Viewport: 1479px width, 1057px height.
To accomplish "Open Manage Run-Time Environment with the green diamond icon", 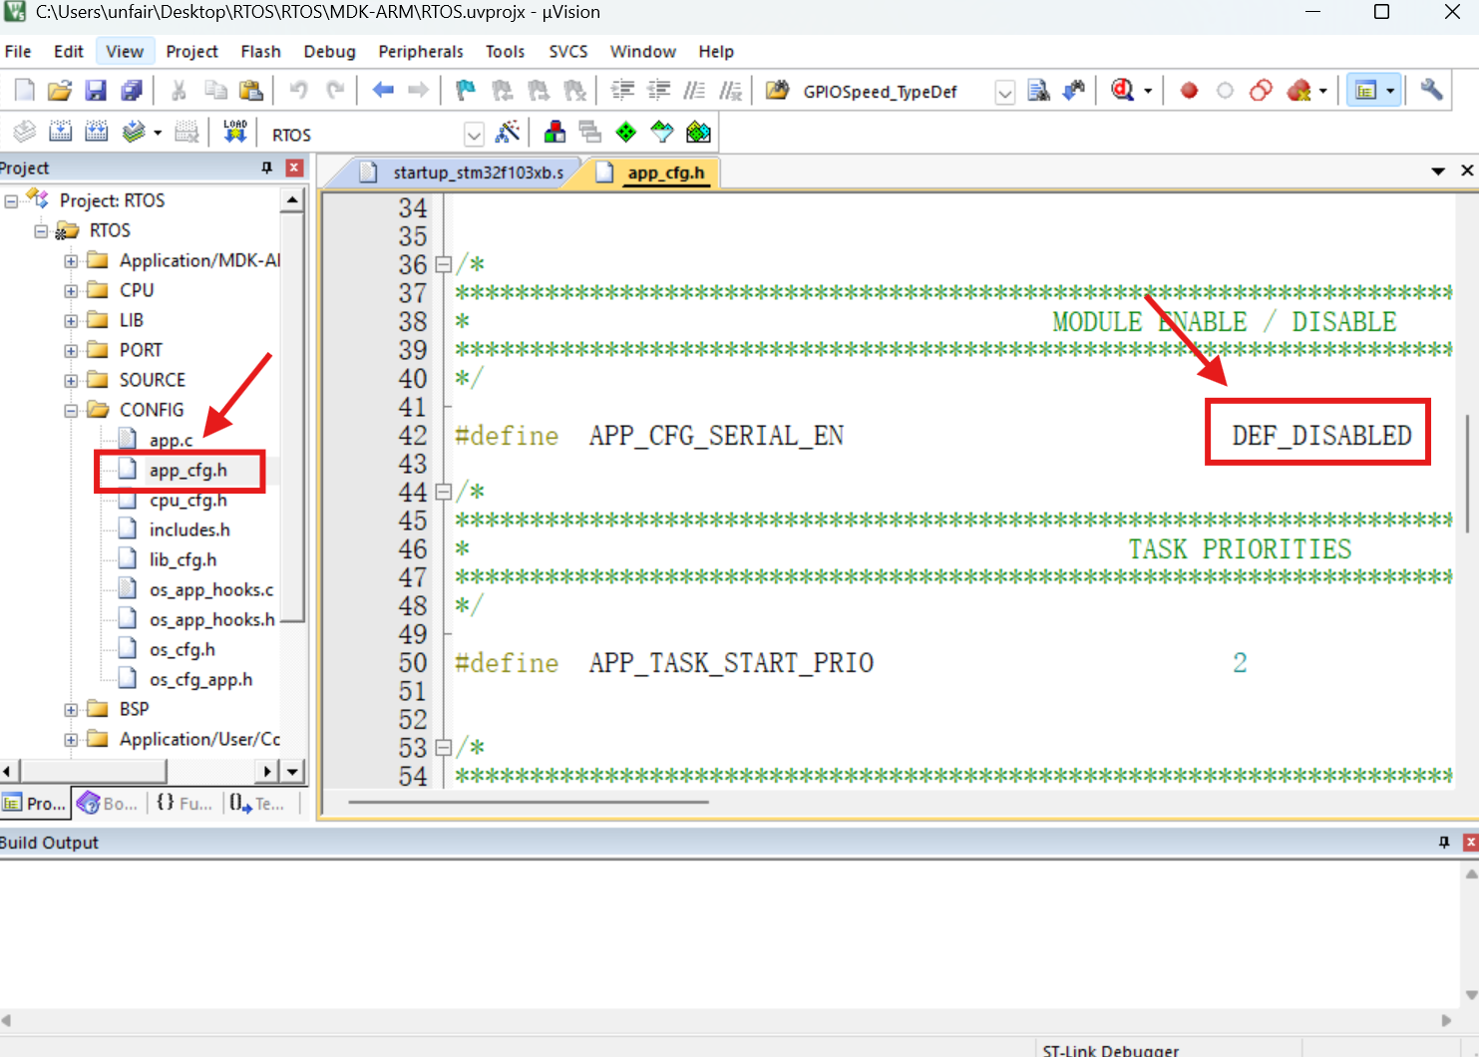I will pos(626,132).
